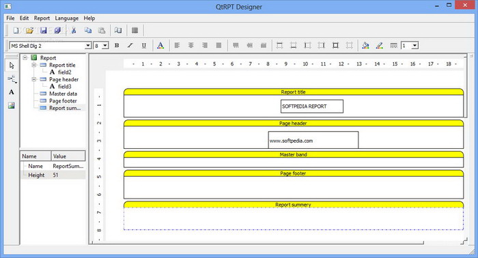478x258 pixels.
Task: Paste using the clipboard icon
Action: coord(102,30)
